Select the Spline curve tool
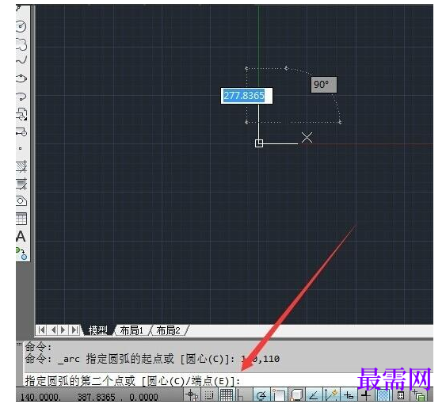Image resolution: width=446 pixels, height=404 pixels. [21, 59]
